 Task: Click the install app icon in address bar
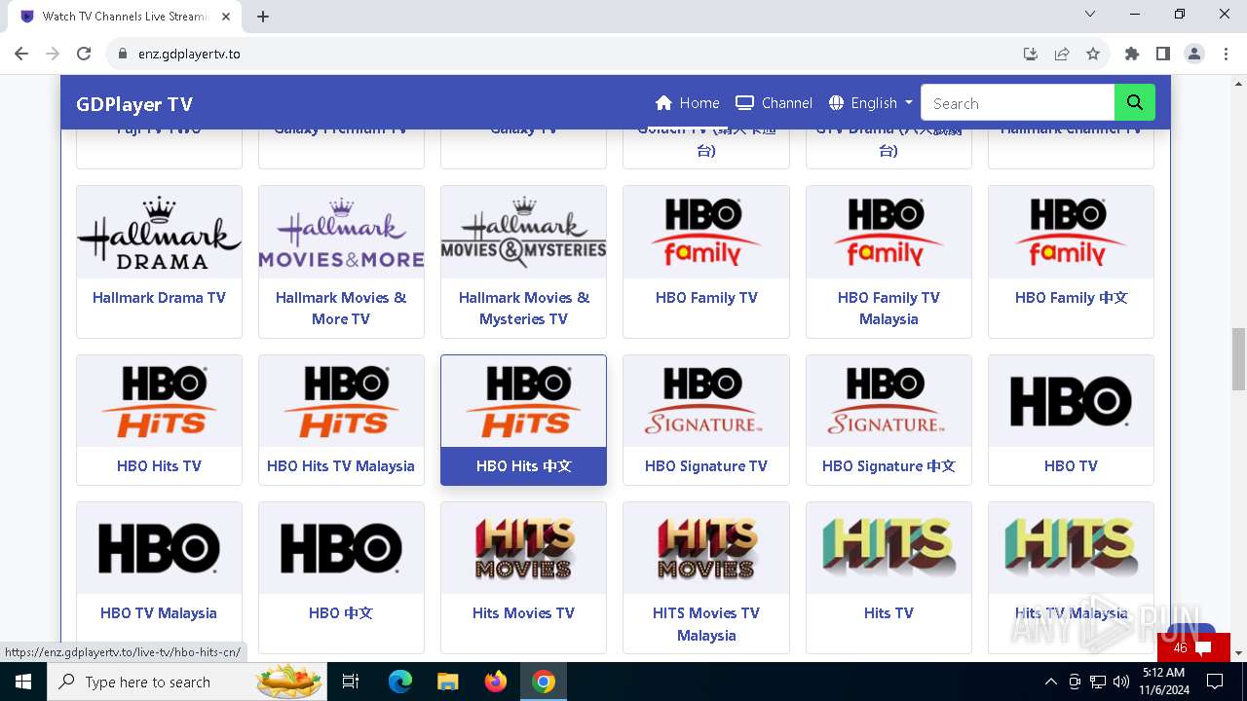1031,54
